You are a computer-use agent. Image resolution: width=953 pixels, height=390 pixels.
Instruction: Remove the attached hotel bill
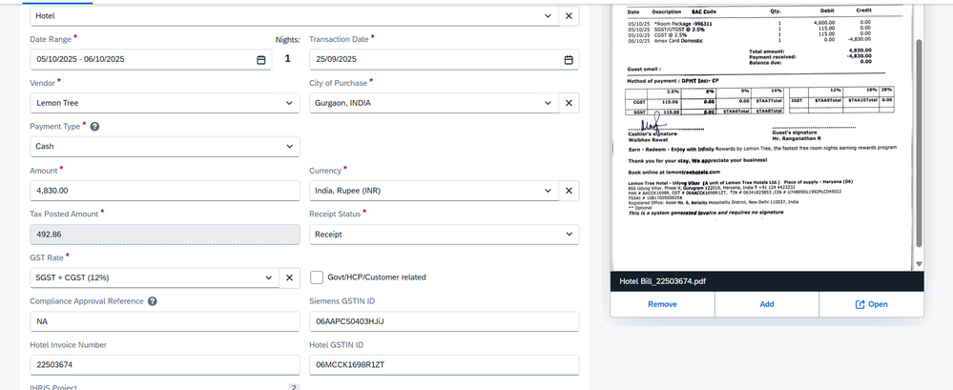(x=662, y=304)
